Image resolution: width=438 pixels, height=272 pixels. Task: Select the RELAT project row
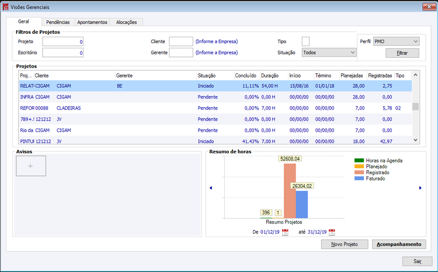coord(215,86)
